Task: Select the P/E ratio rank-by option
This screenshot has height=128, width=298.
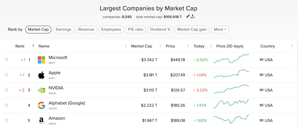Action: (135, 29)
